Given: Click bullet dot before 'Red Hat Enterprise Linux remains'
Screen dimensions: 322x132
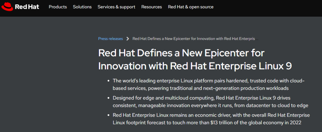Looking at the screenshot, I should click(x=108, y=115).
